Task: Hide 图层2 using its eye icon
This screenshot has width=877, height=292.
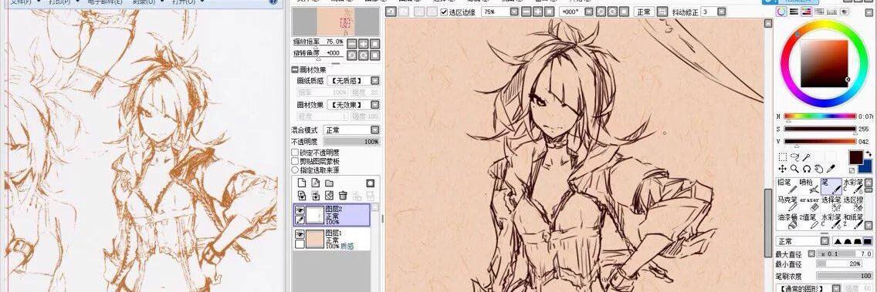Action: click(300, 210)
